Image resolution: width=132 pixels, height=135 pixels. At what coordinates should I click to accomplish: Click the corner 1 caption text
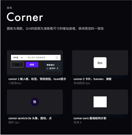click(x=37, y=79)
